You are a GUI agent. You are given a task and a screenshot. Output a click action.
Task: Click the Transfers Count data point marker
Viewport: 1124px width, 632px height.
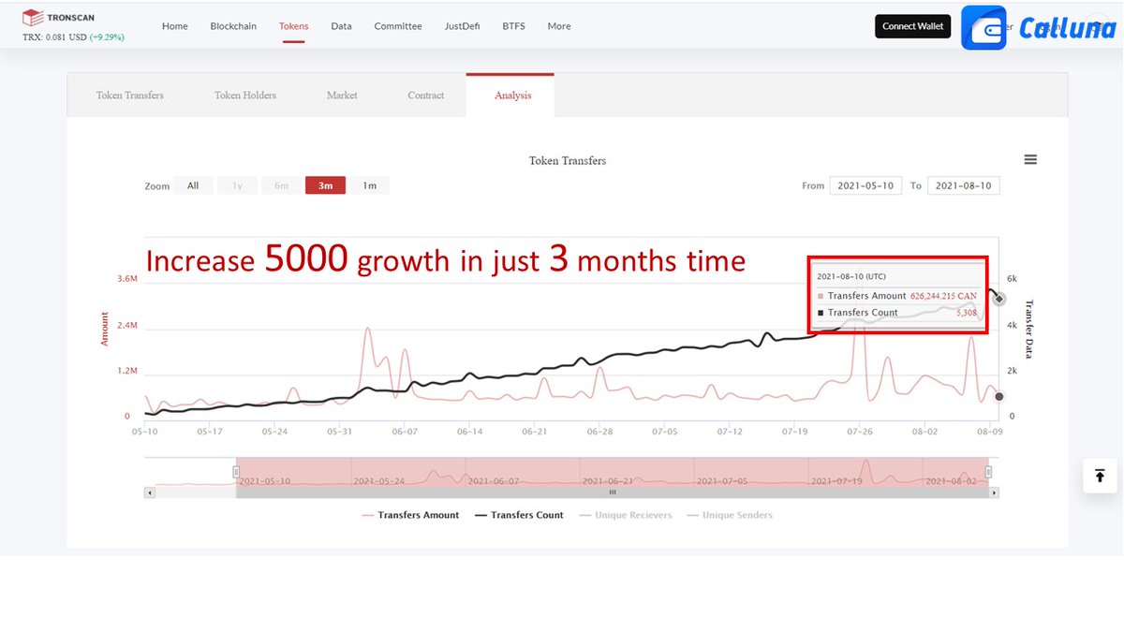click(x=999, y=299)
